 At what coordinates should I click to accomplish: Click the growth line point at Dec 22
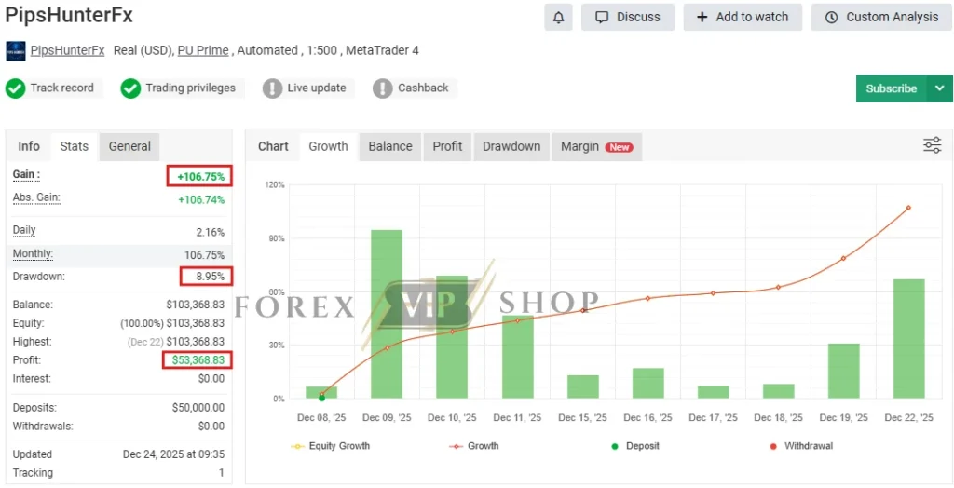[x=908, y=208]
